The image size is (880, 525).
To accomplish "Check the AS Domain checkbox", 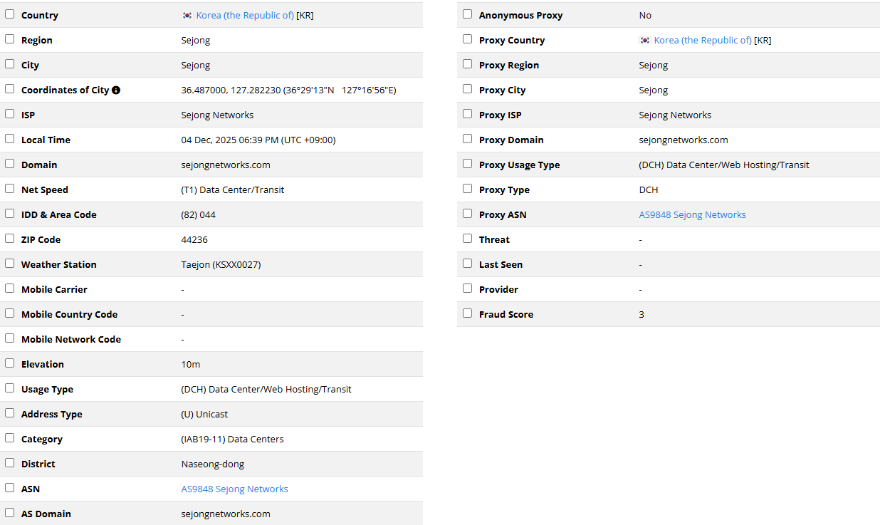I will (x=10, y=513).
